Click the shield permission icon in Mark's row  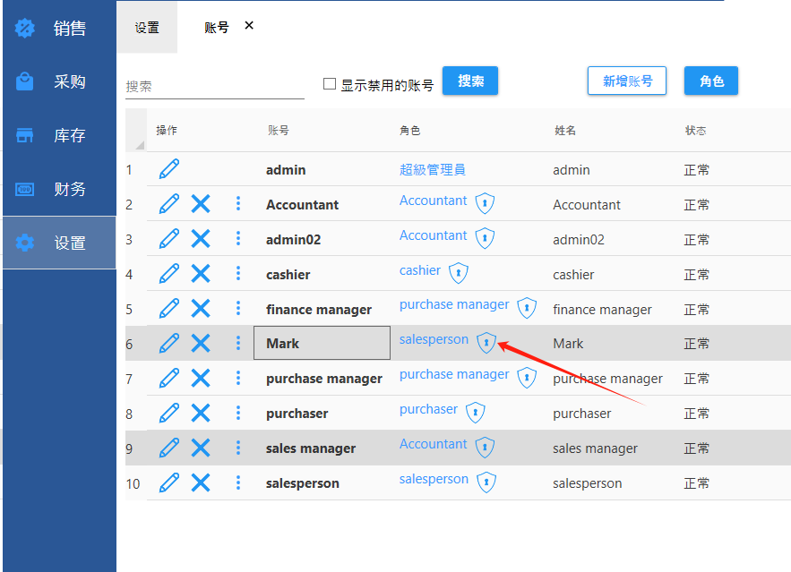tap(486, 342)
